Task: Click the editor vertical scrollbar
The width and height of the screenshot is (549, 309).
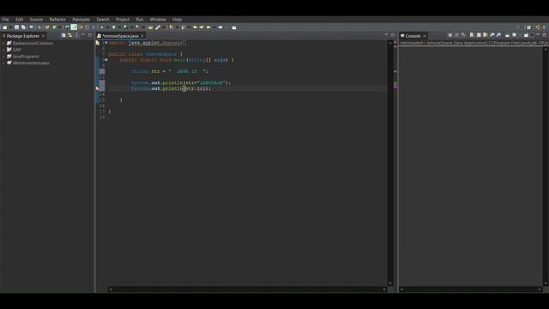Action: [x=390, y=164]
